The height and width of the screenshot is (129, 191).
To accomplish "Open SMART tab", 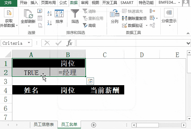I will (127, 2).
